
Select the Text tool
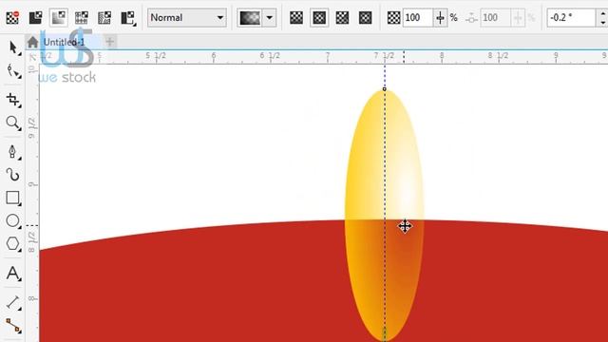(x=13, y=274)
